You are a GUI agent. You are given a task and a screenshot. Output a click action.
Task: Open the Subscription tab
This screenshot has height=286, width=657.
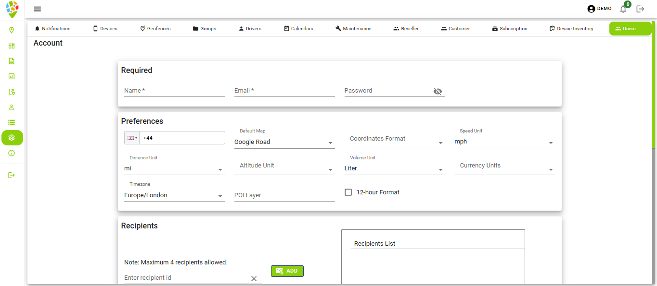coord(509,28)
